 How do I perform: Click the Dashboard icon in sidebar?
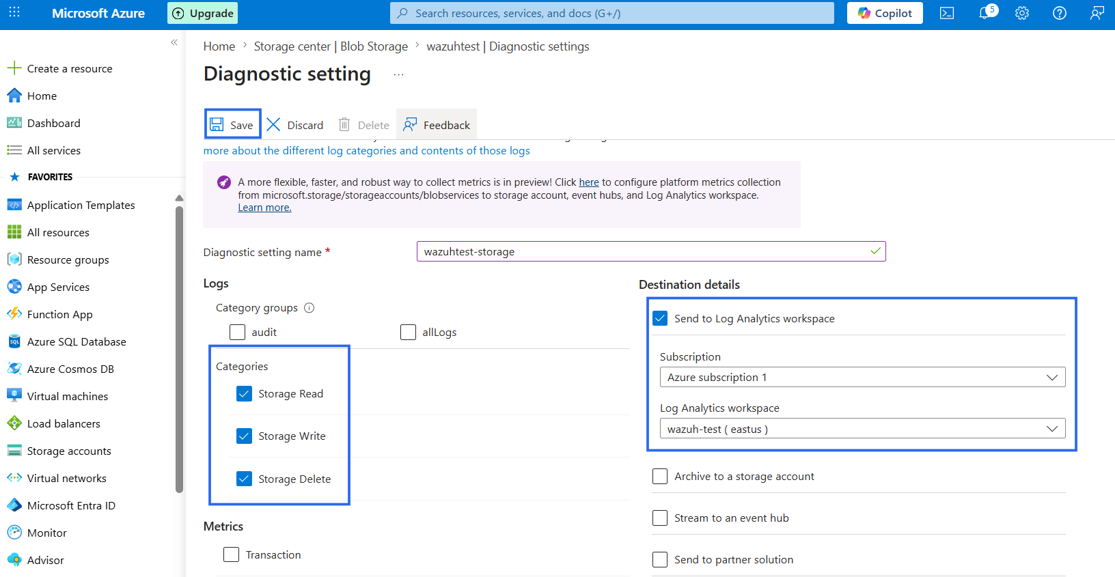[14, 123]
